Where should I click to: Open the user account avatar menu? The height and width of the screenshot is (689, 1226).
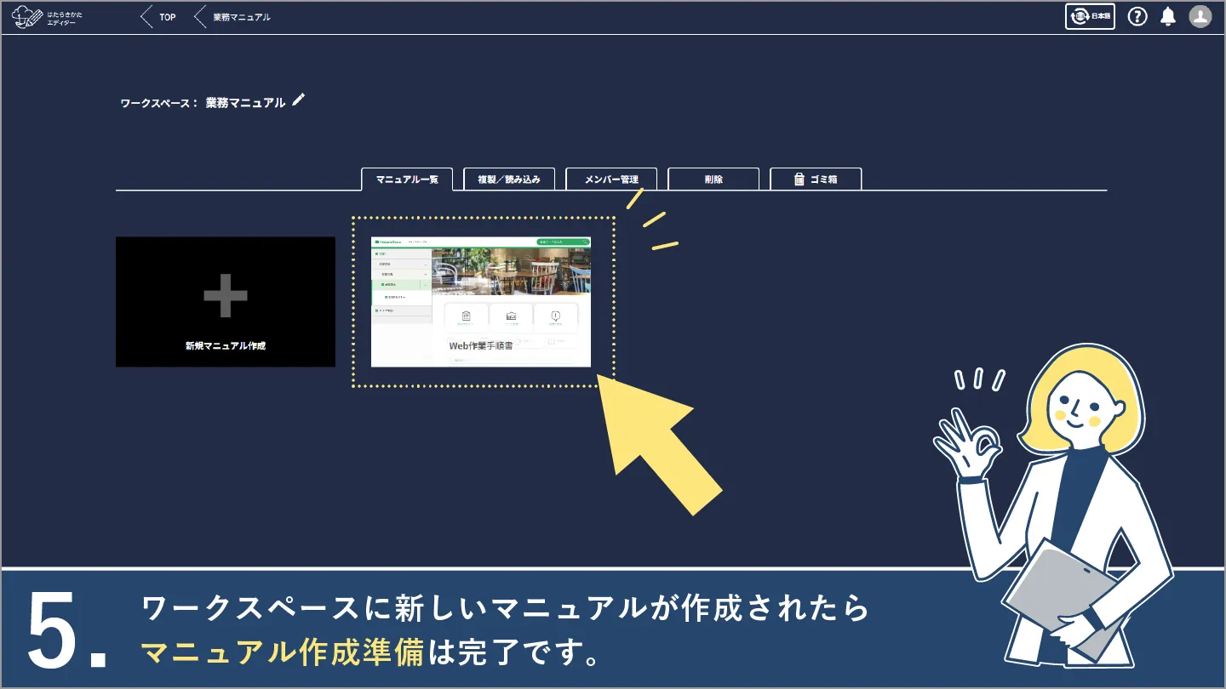[x=1200, y=17]
